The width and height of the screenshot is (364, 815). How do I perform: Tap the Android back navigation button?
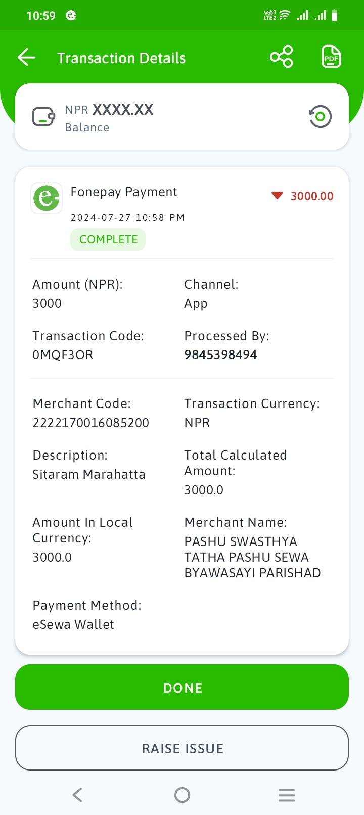point(77,795)
